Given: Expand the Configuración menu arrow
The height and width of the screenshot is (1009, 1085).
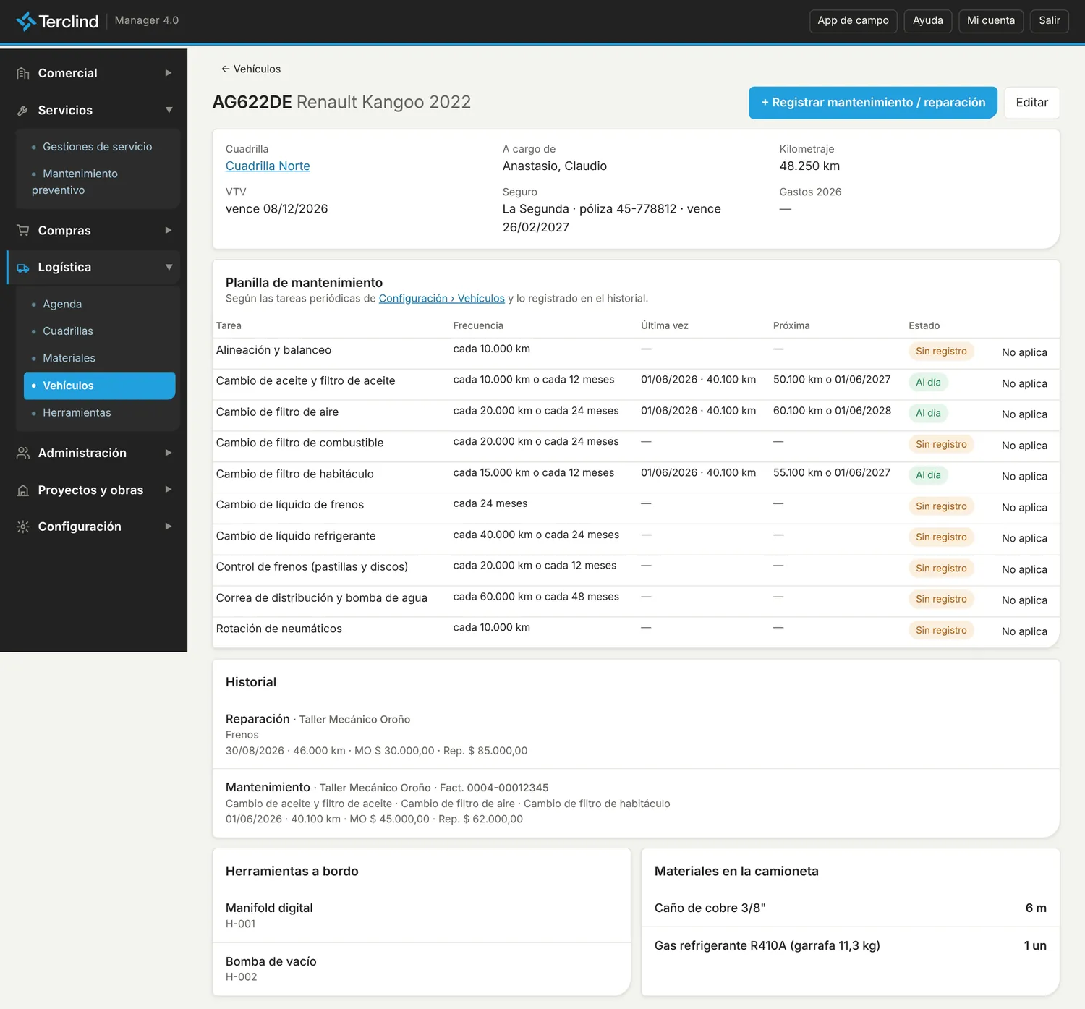Looking at the screenshot, I should 169,527.
